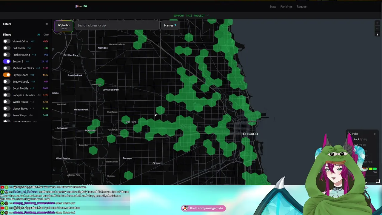This screenshot has width=382, height=215.
Task: Focus the Search address or zip field
Action: coord(117,25)
